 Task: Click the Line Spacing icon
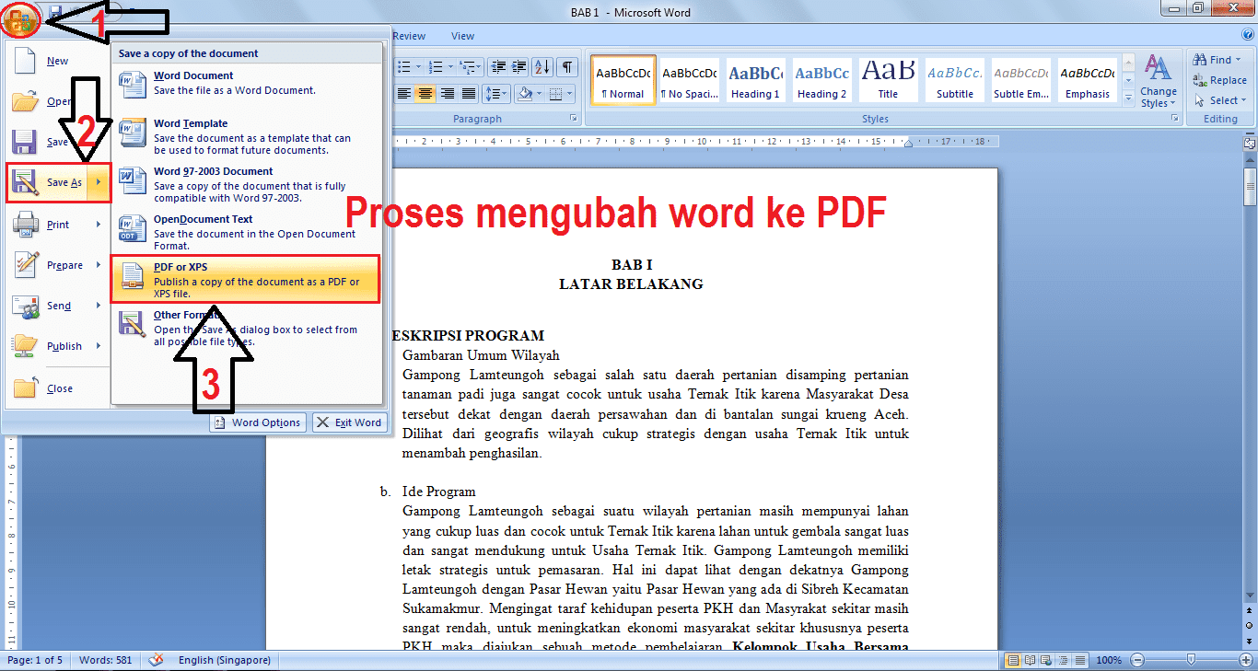497,94
